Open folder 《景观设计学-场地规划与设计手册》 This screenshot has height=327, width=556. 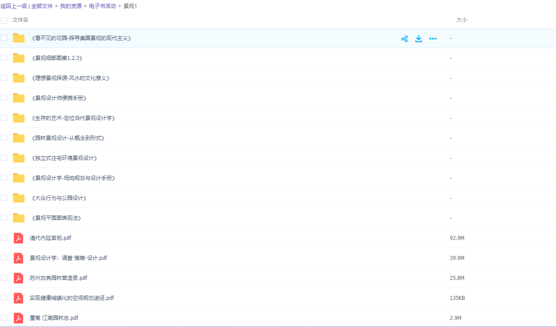[73, 178]
